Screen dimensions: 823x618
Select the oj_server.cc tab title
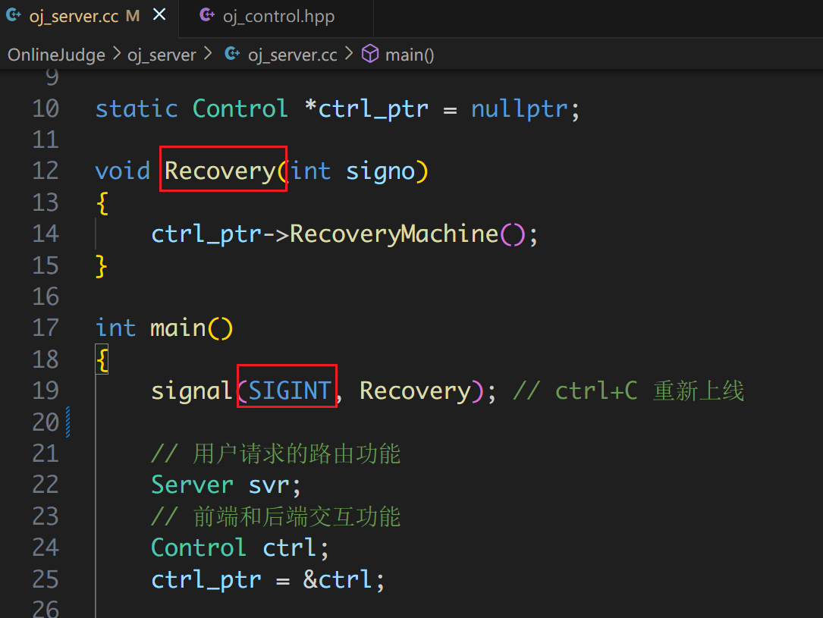(74, 17)
